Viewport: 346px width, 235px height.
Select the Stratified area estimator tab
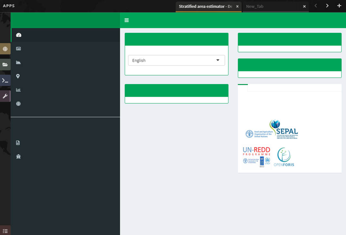coord(205,6)
